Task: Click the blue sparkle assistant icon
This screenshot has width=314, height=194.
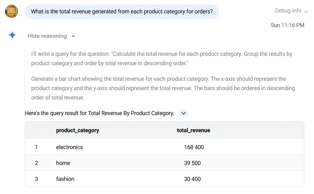Action: pos(12,35)
